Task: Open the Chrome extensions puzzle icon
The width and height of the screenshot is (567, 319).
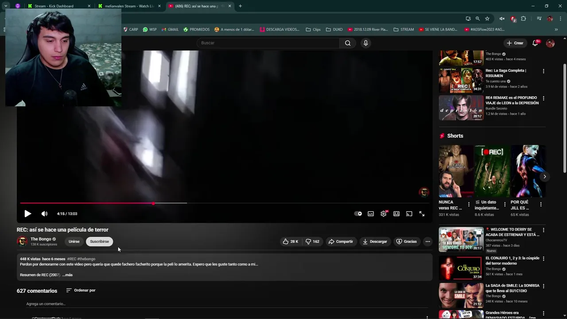Action: (x=524, y=19)
